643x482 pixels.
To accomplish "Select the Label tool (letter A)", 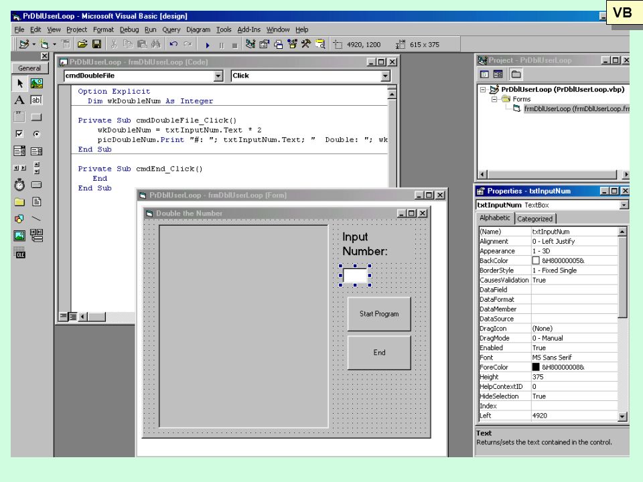I will [19, 100].
